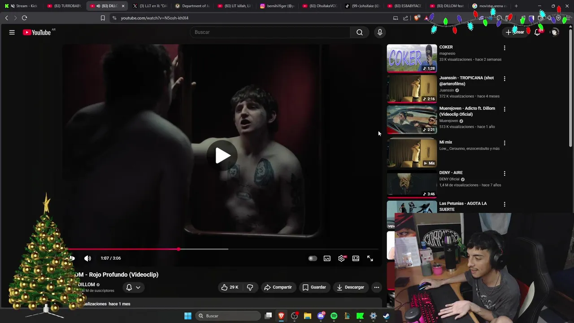The width and height of the screenshot is (574, 323).
Task: Open the options menu for Las Petunias video
Action: (504, 204)
